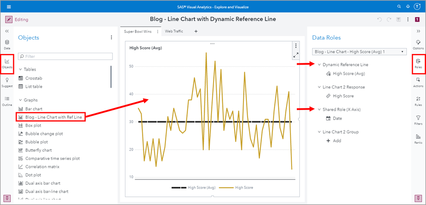Pin the right pane
The width and height of the screenshot is (426, 205).
pos(418,198)
